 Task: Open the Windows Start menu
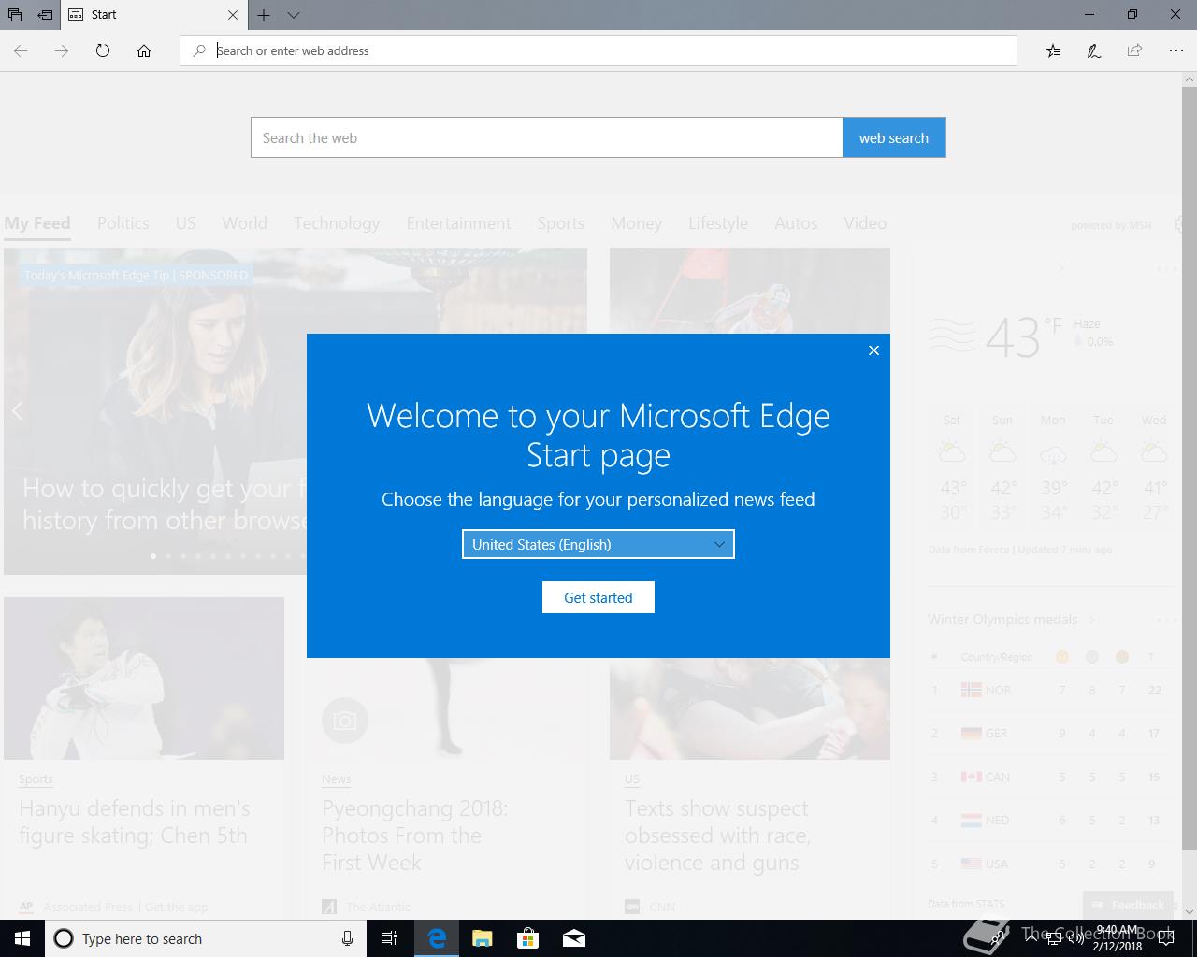pos(22,938)
